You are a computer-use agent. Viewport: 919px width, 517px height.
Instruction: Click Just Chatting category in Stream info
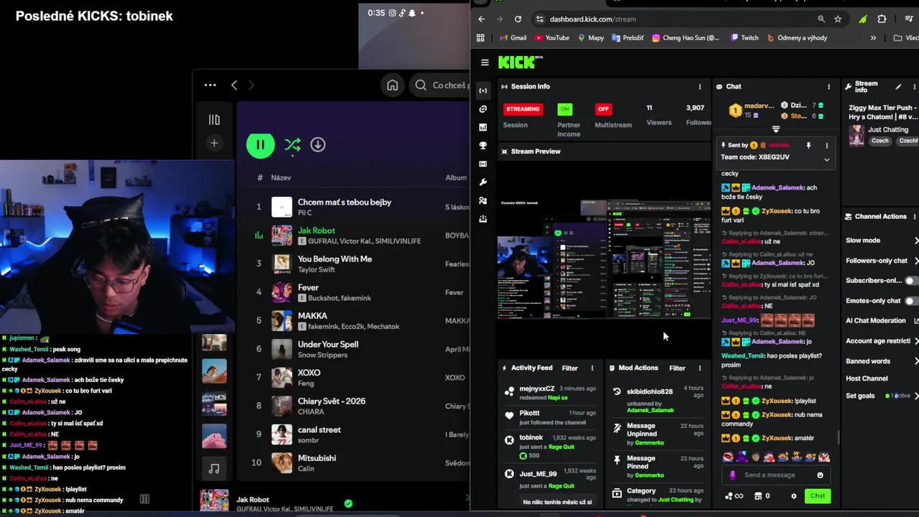[888, 130]
